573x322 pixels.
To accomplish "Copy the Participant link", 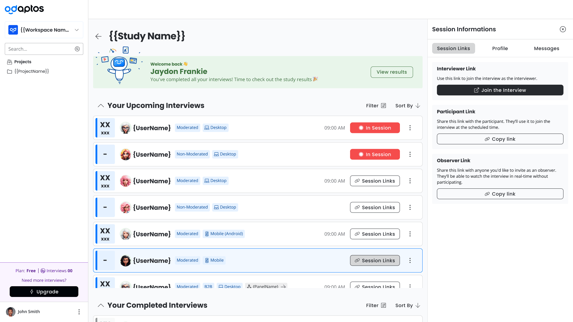I will [x=500, y=139].
